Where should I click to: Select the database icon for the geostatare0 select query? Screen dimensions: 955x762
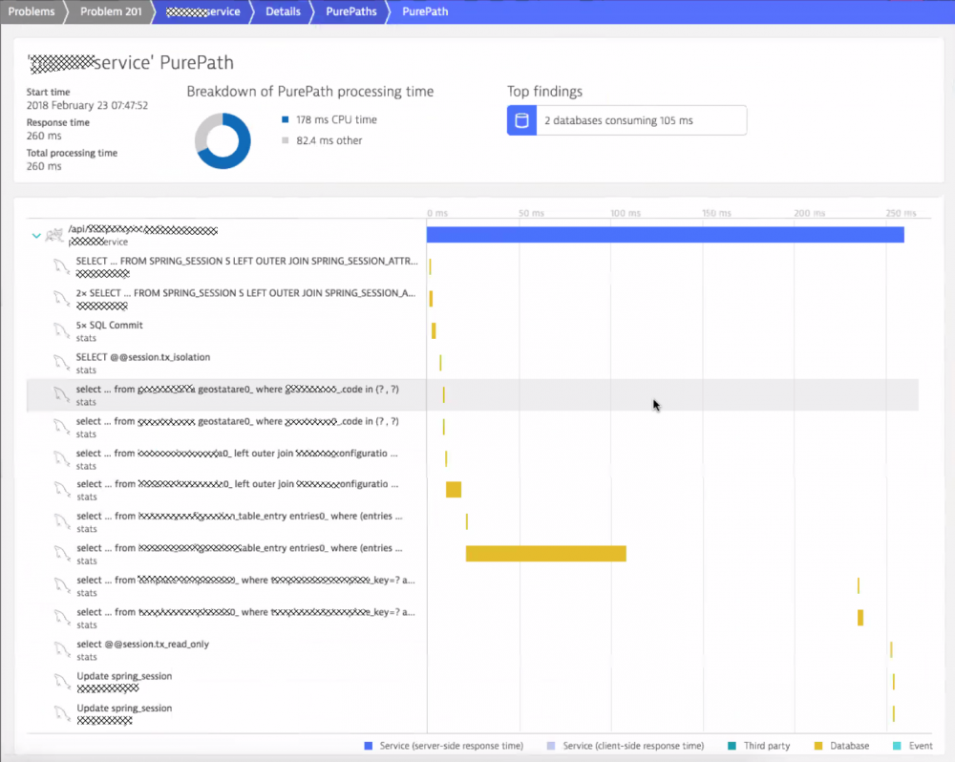click(59, 394)
